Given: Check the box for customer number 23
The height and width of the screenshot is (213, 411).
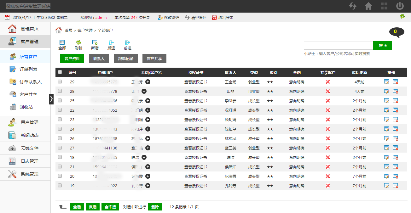Looking at the screenshot, I should [x=60, y=119].
